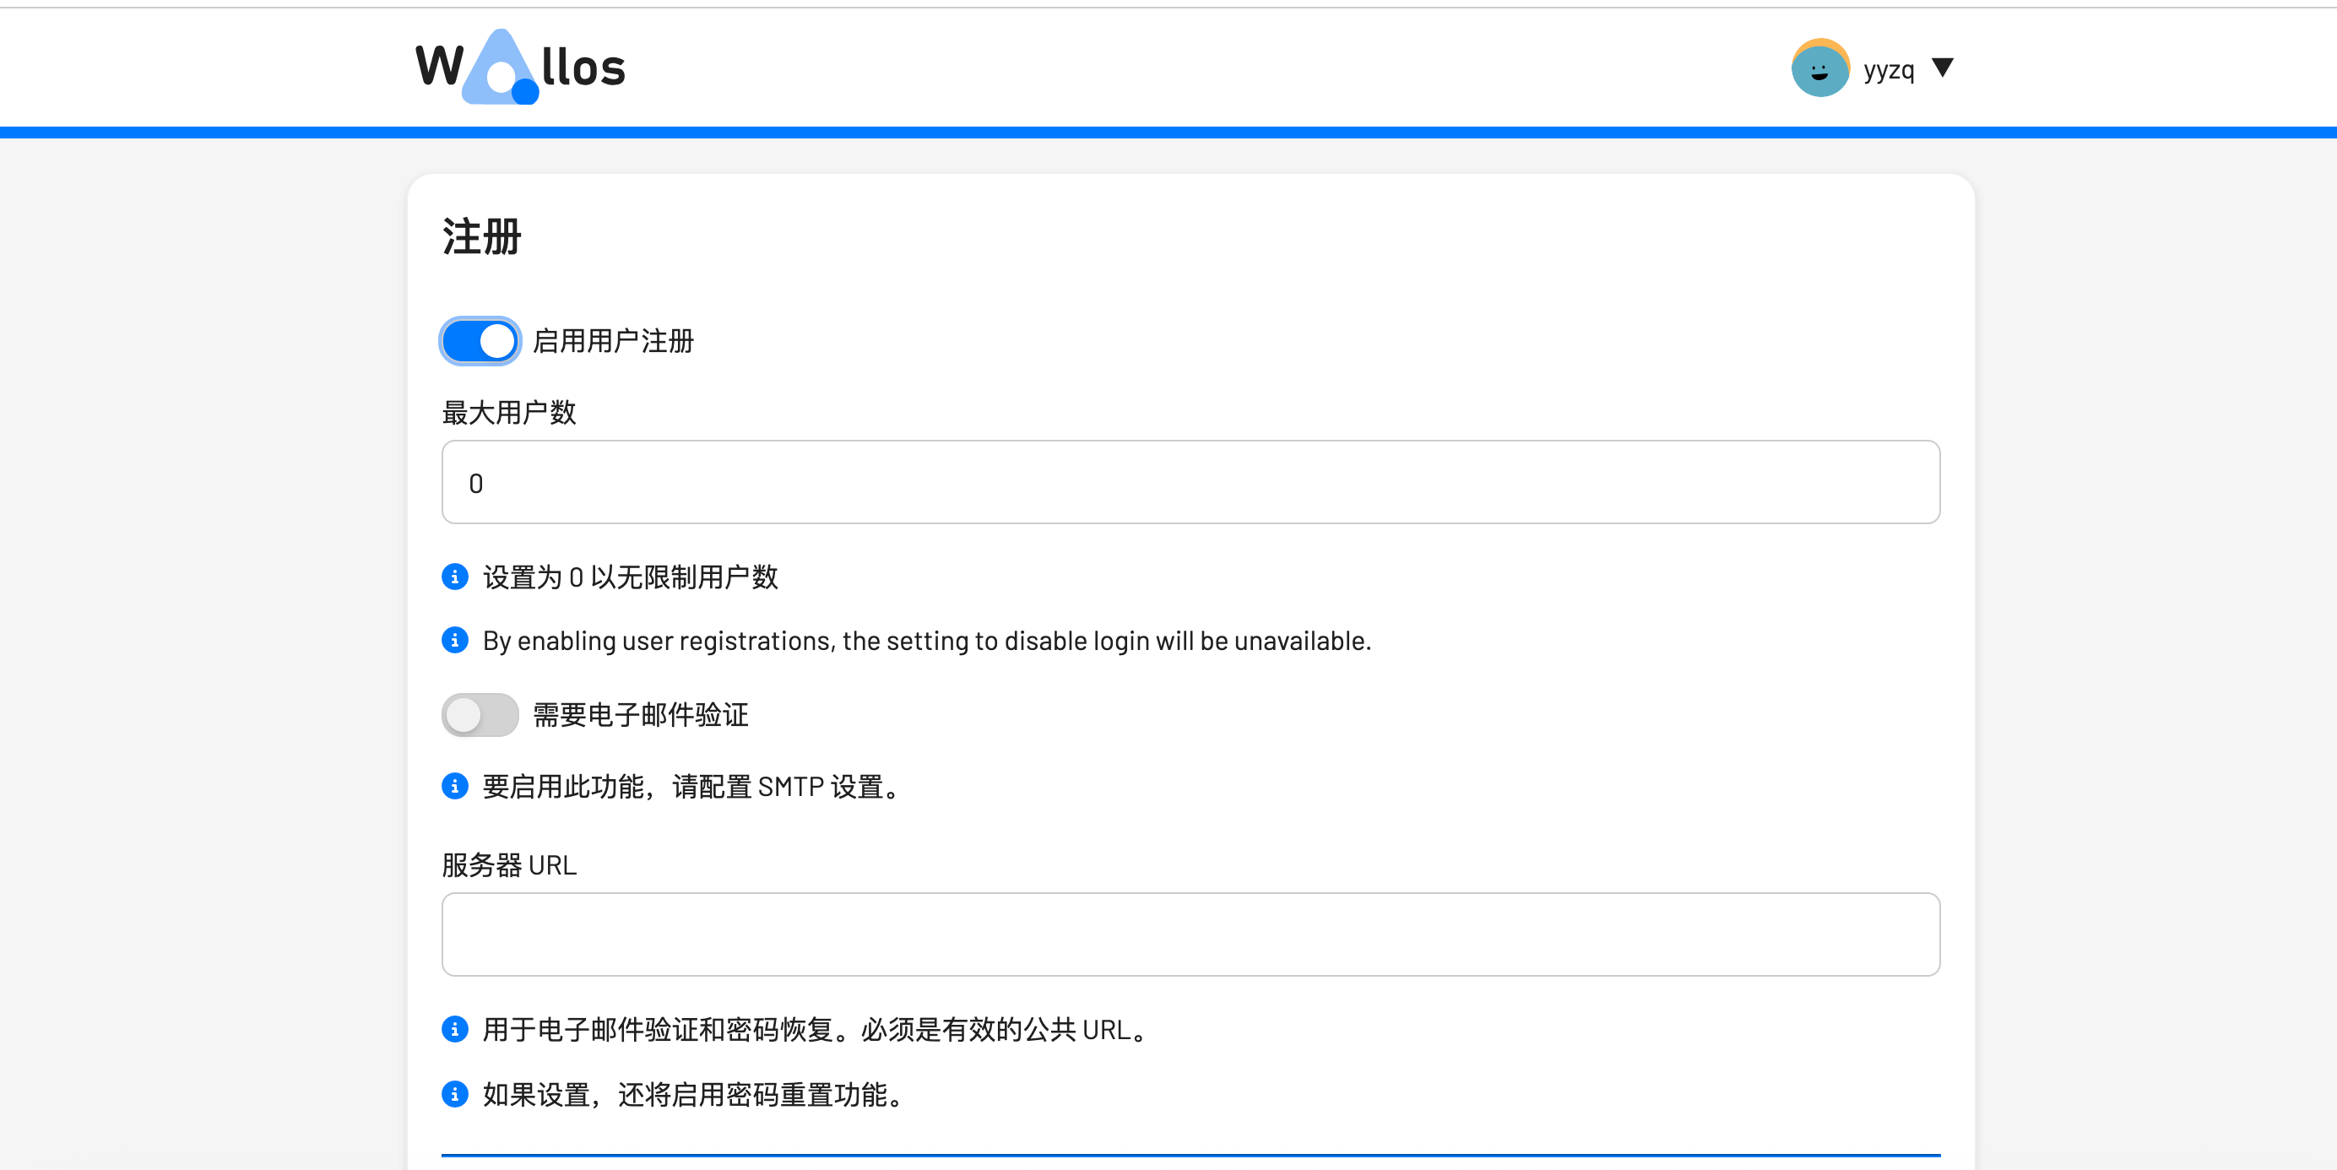Click the 需要电子邮件验证 label text
The height and width of the screenshot is (1170, 2337).
click(641, 715)
